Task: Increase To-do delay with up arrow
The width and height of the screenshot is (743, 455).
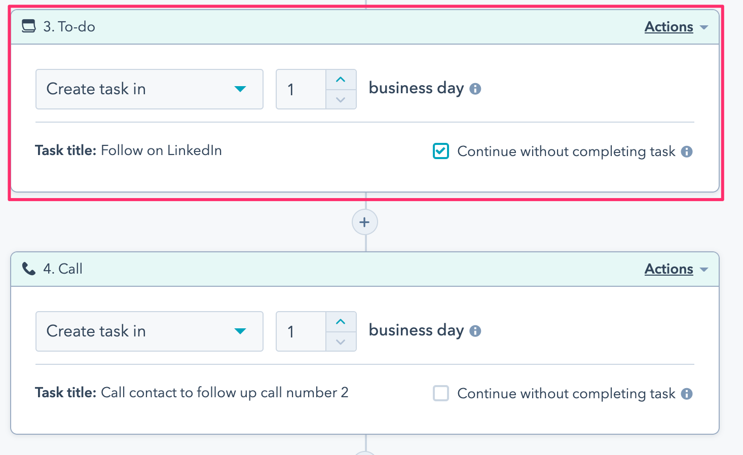Action: (341, 80)
